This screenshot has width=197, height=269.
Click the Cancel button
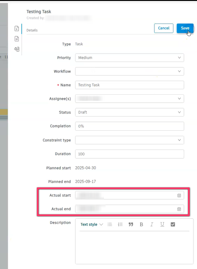pyautogui.click(x=164, y=28)
